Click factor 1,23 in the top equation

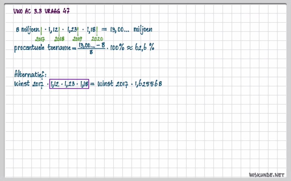tap(72, 30)
